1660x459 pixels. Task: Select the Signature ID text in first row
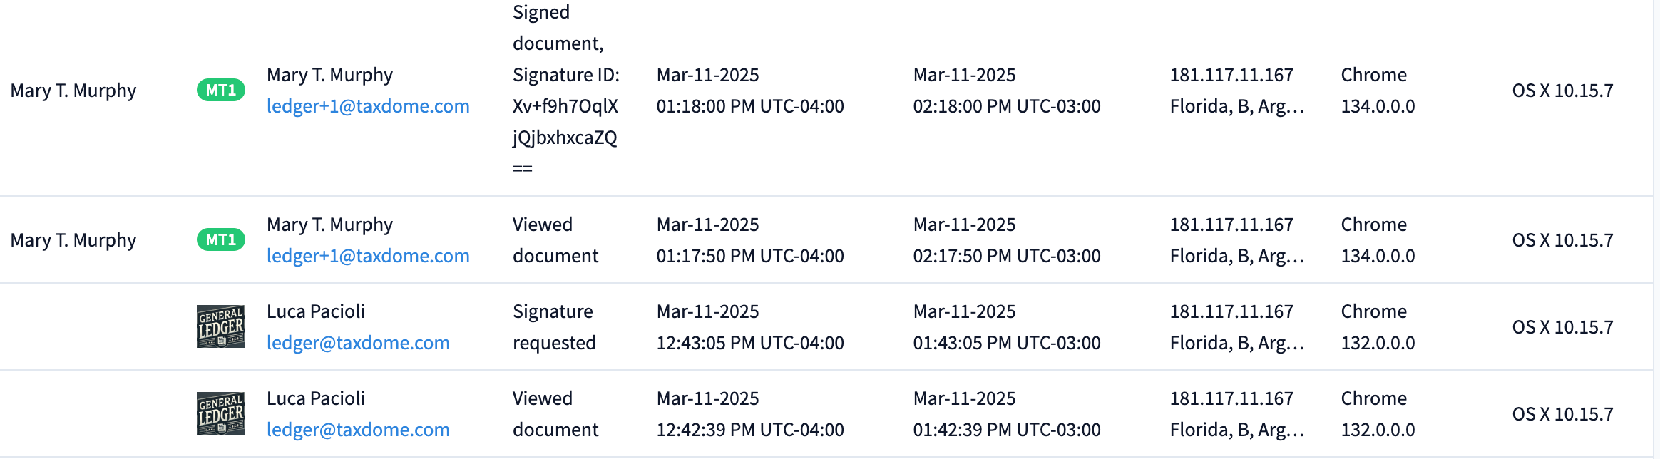point(565,122)
